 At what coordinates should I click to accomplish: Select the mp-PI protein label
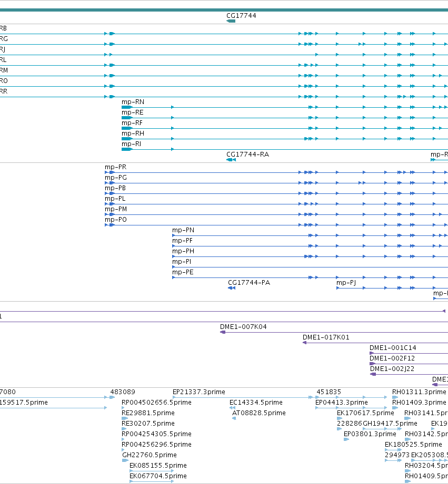coord(182,262)
